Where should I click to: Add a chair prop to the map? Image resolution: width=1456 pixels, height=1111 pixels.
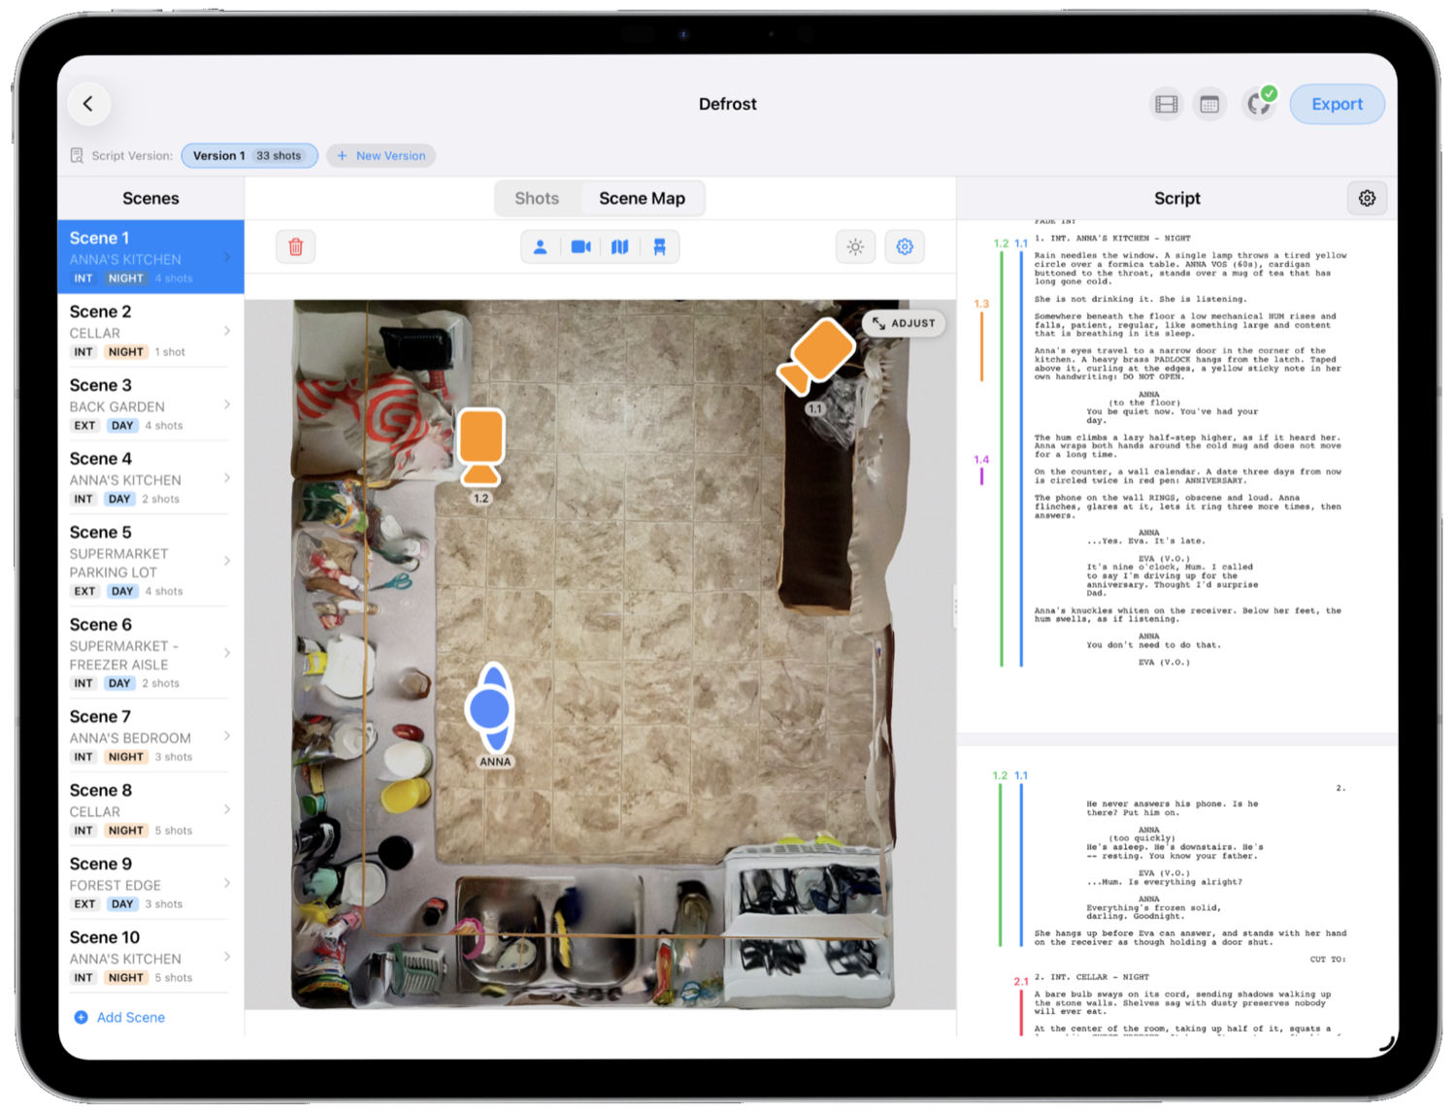click(x=660, y=247)
